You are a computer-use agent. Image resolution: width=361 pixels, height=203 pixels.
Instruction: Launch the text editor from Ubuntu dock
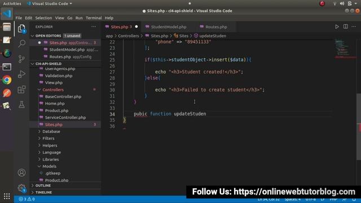click(7, 40)
